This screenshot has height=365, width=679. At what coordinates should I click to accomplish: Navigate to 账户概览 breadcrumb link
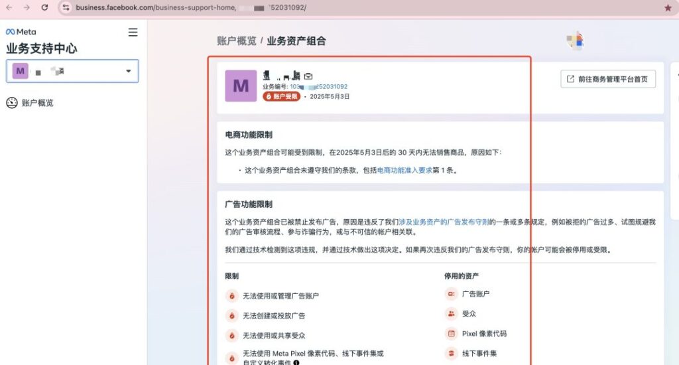click(237, 41)
